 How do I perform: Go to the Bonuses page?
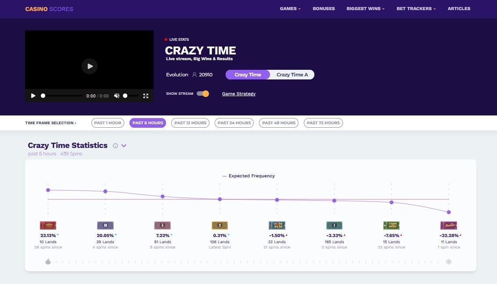[324, 8]
